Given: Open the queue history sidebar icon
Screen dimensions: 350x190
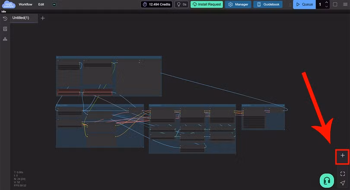Looking at the screenshot, I should [5, 19].
